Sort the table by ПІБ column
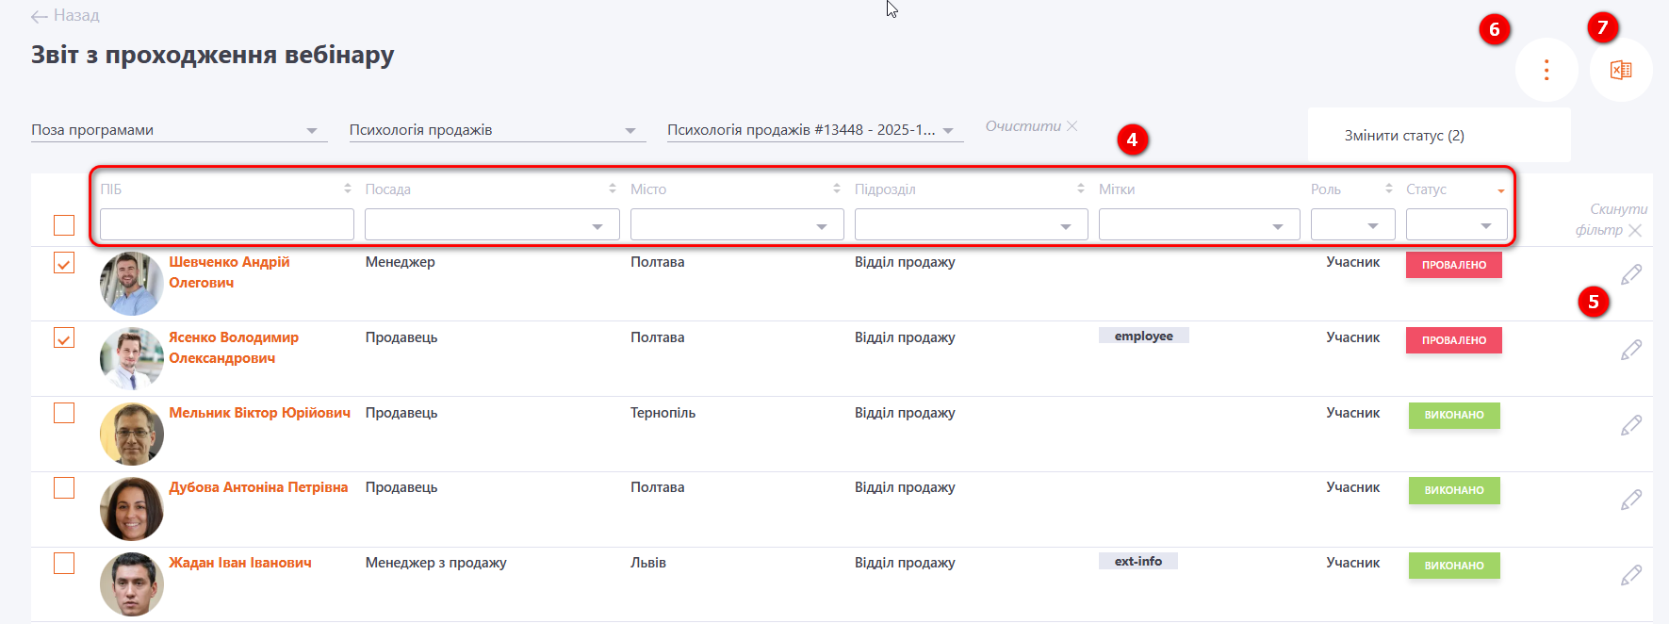 tap(347, 189)
